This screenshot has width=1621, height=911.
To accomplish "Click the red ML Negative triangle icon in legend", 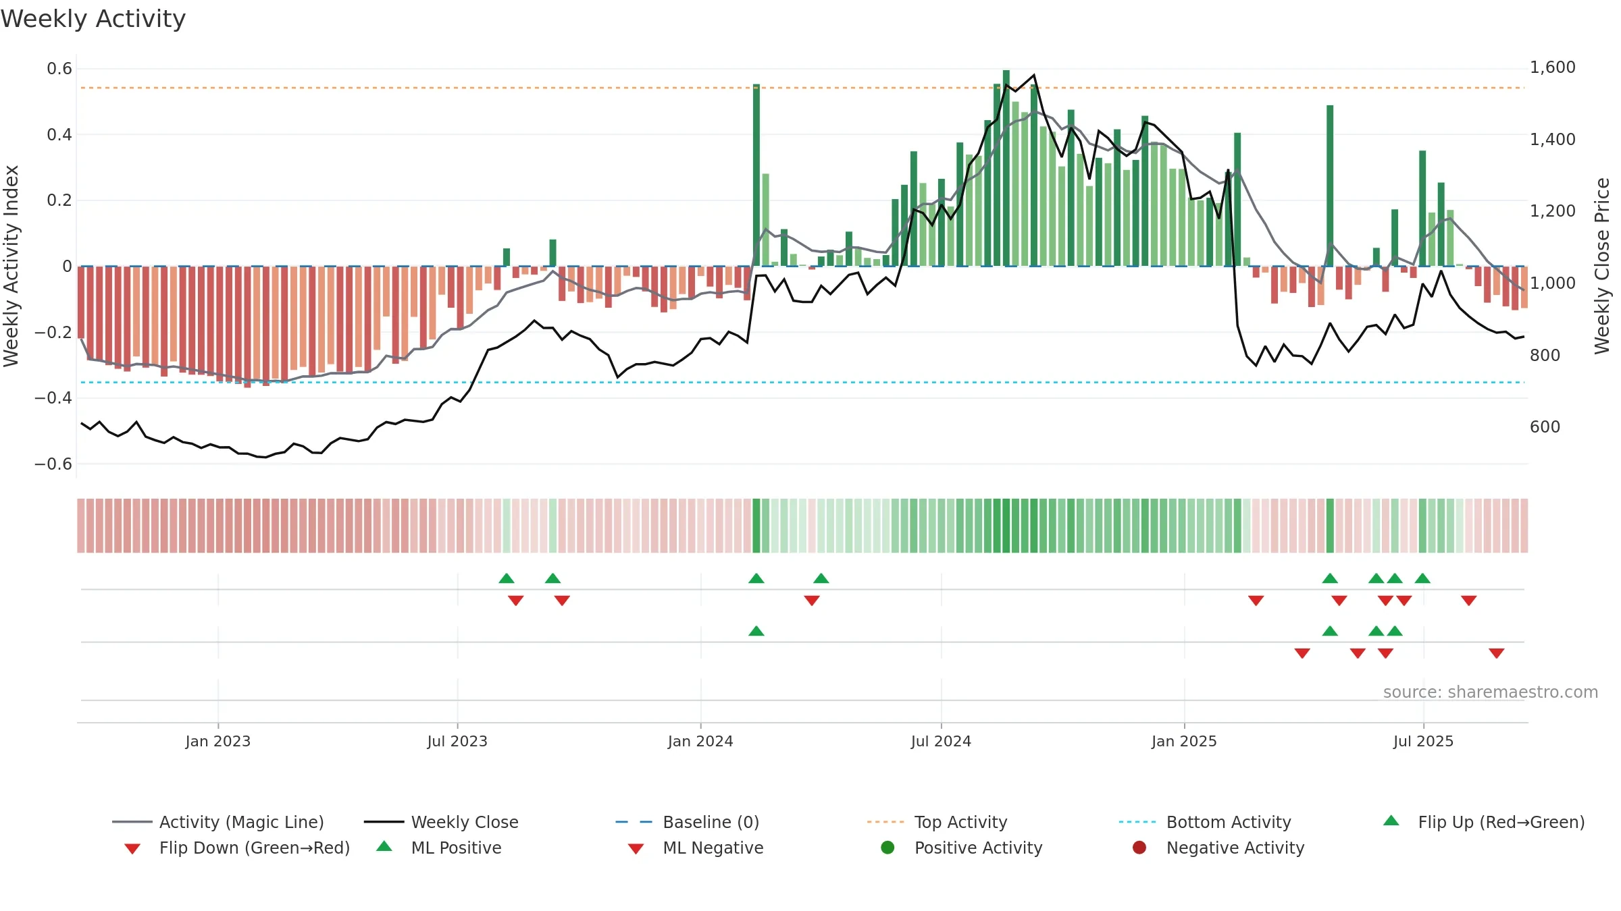I will tap(636, 849).
